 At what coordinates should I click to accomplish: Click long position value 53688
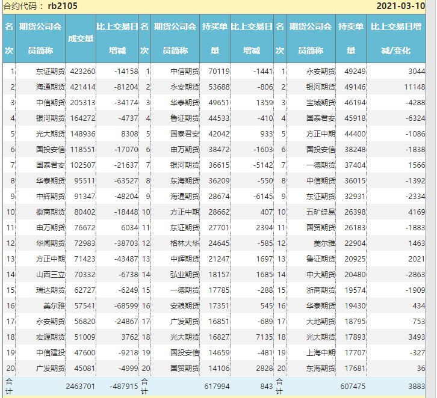[219, 87]
